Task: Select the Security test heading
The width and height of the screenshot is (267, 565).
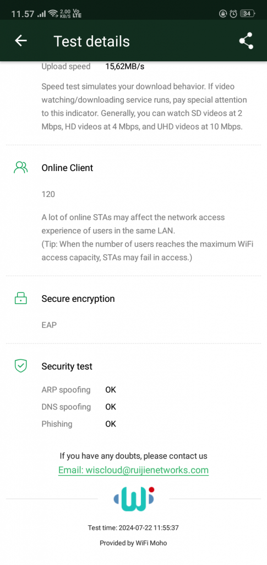Action: [67, 366]
